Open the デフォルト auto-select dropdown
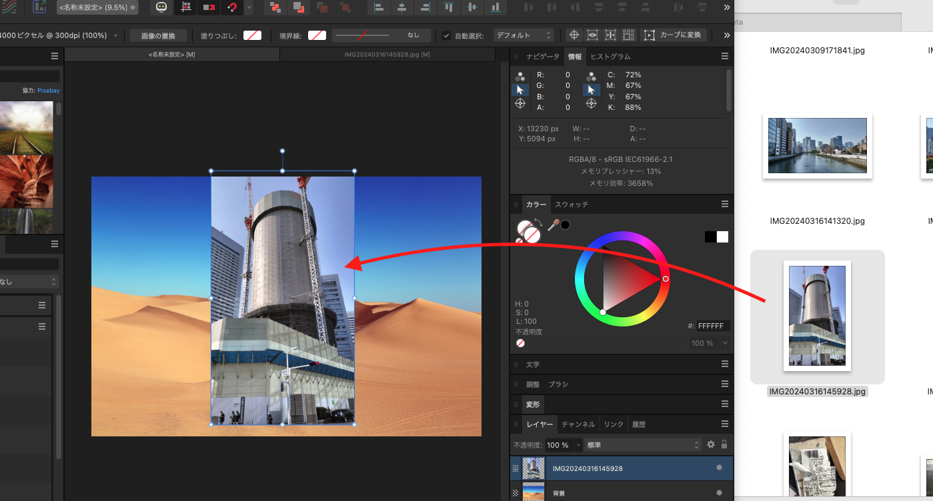 524,35
